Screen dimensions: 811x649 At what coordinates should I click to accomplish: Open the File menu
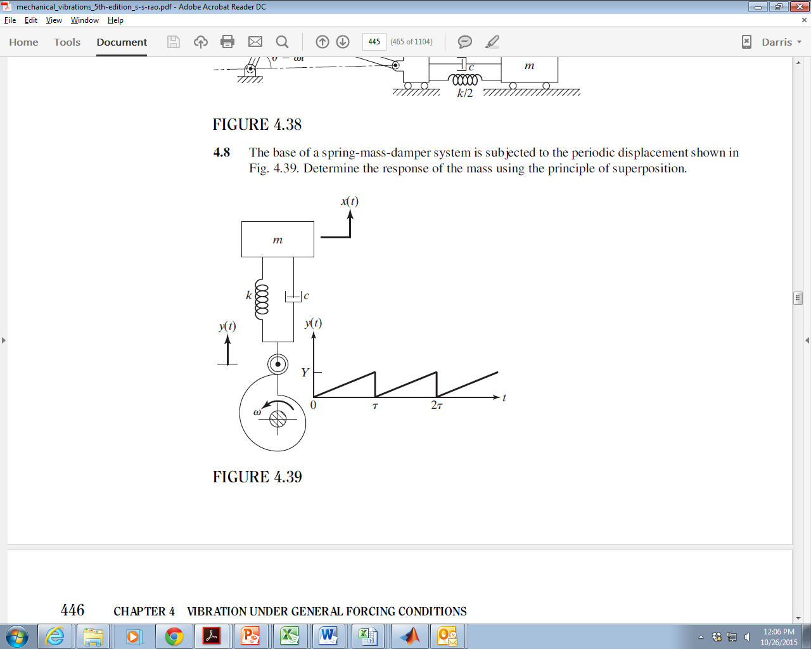[10, 20]
